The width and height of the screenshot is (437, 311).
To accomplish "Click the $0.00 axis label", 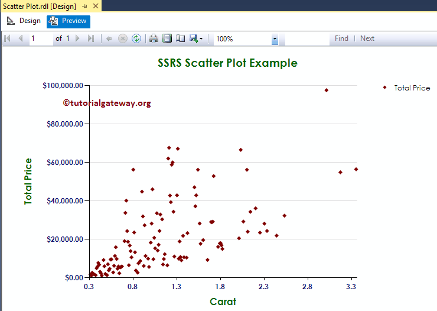I will tap(74, 278).
